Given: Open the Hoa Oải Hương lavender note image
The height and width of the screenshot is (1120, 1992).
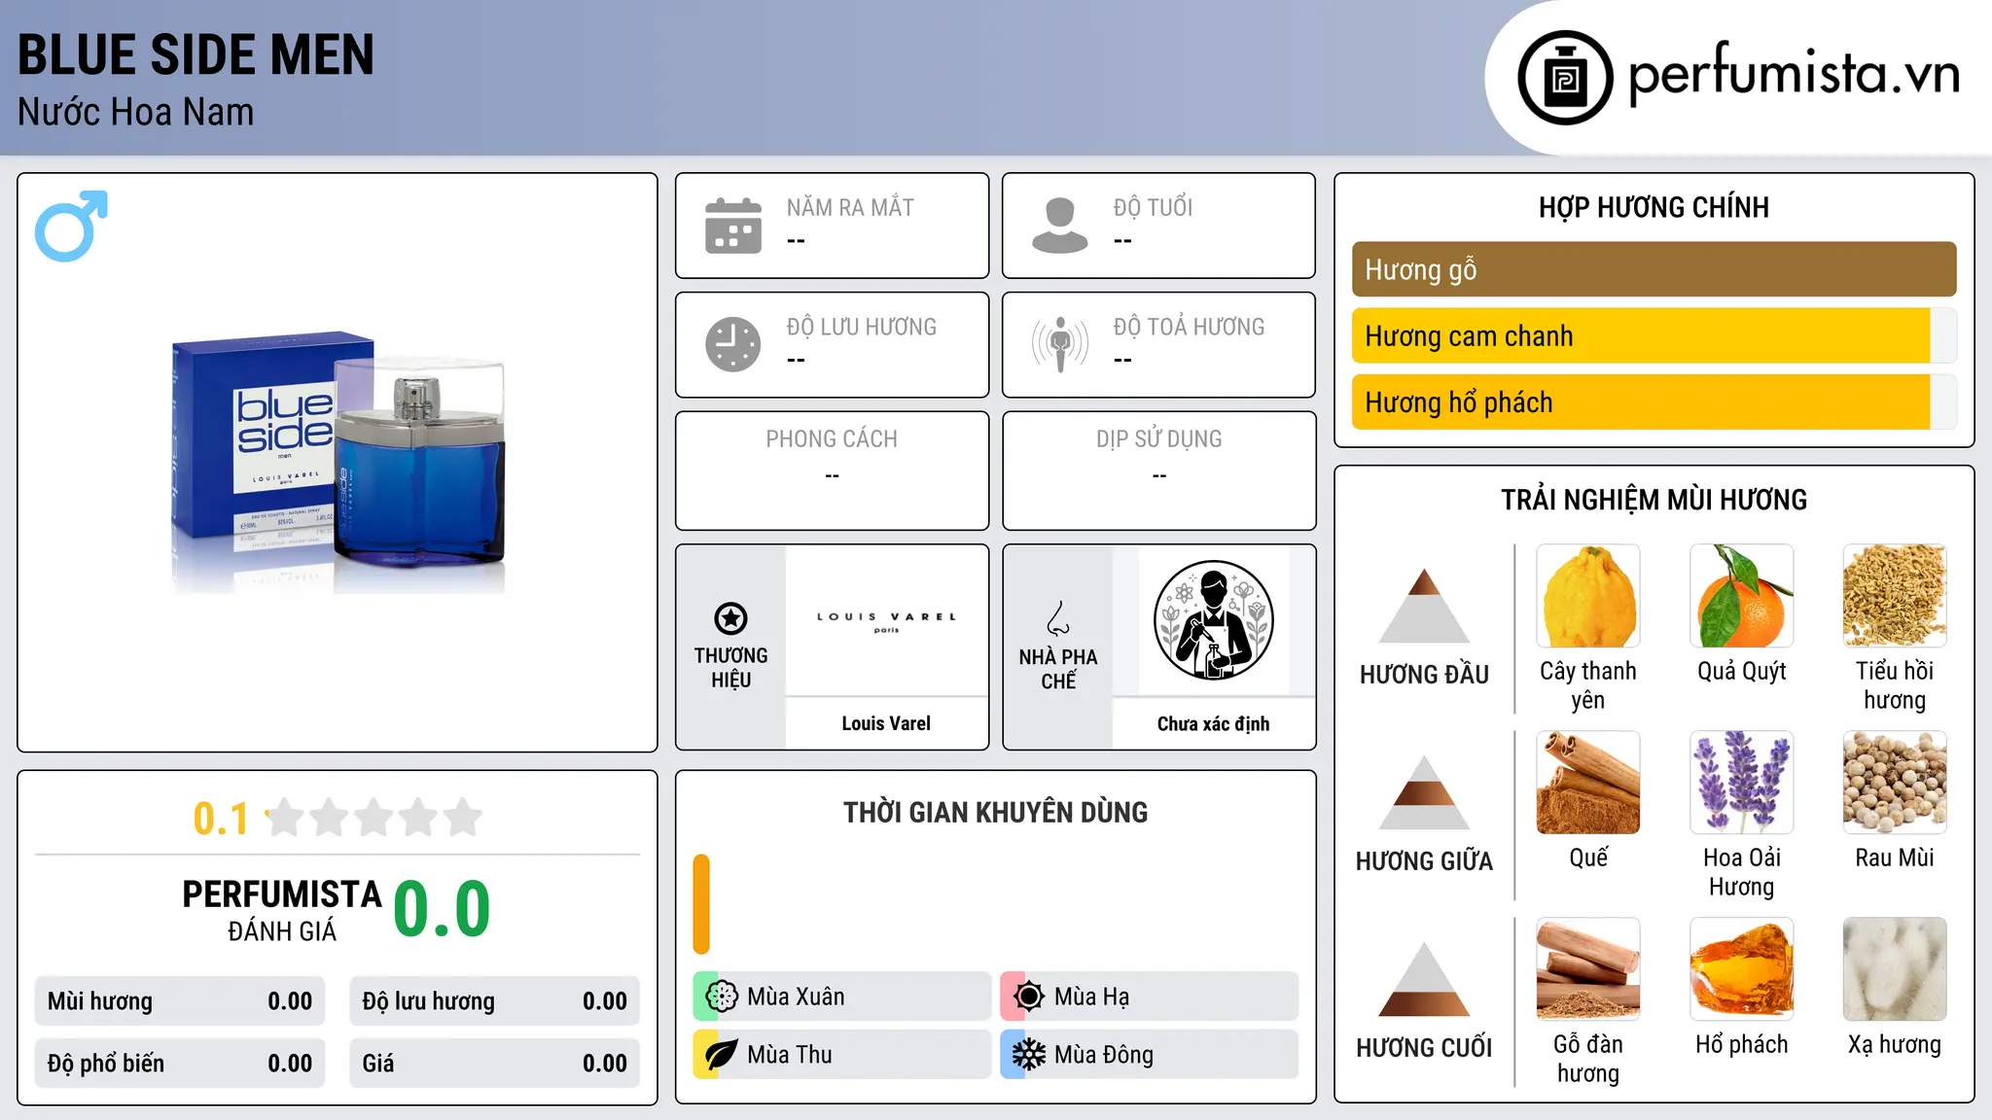Looking at the screenshot, I should [1742, 783].
